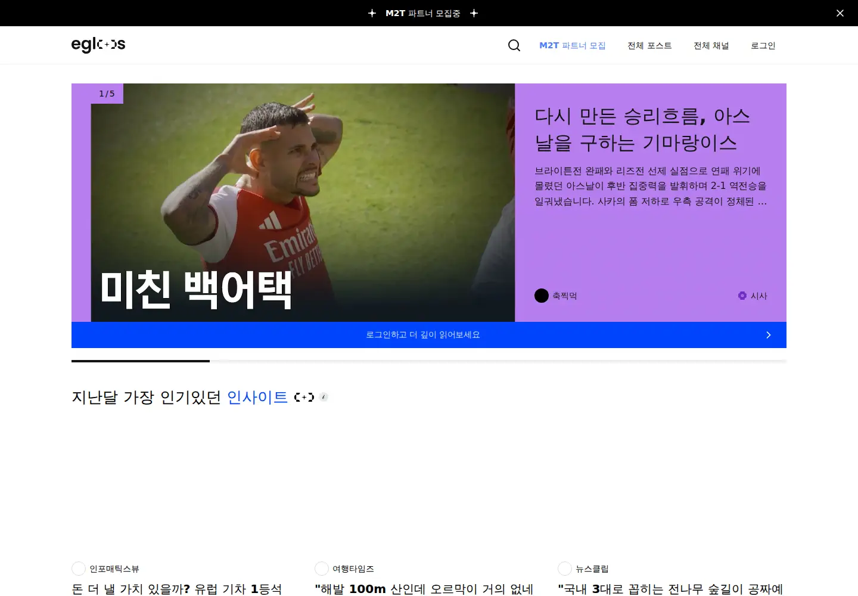Click the M2T 파트너 모집중 banner text
Screen dimensions: 858x596
click(x=423, y=13)
